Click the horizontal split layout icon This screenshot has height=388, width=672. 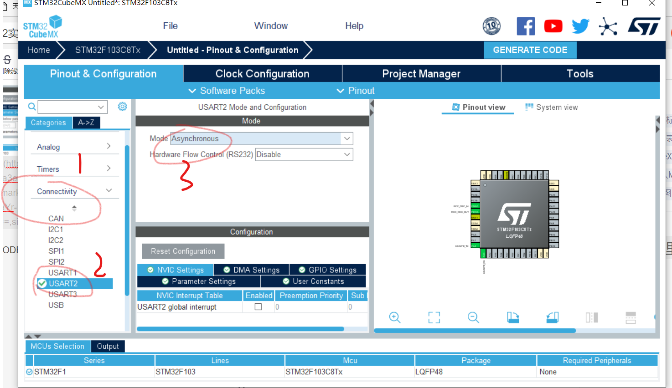coord(631,317)
